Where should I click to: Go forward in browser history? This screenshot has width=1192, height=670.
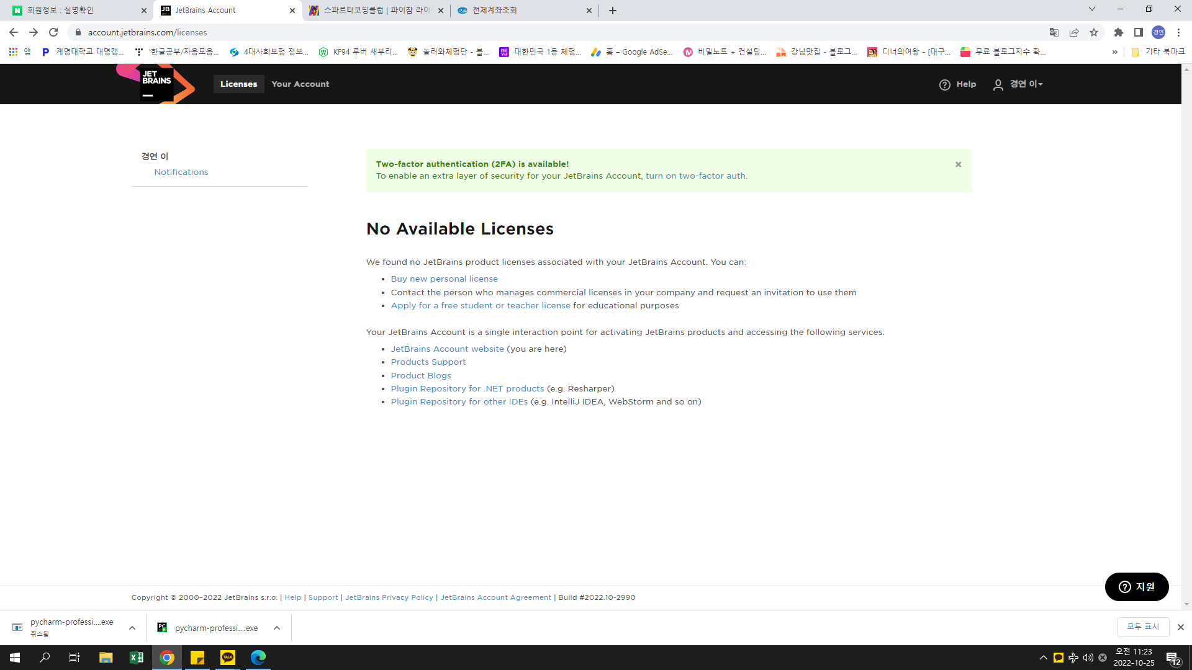pos(34,32)
